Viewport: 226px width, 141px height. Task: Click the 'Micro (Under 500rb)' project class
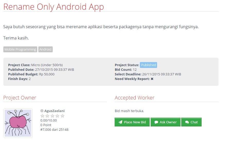47,65
